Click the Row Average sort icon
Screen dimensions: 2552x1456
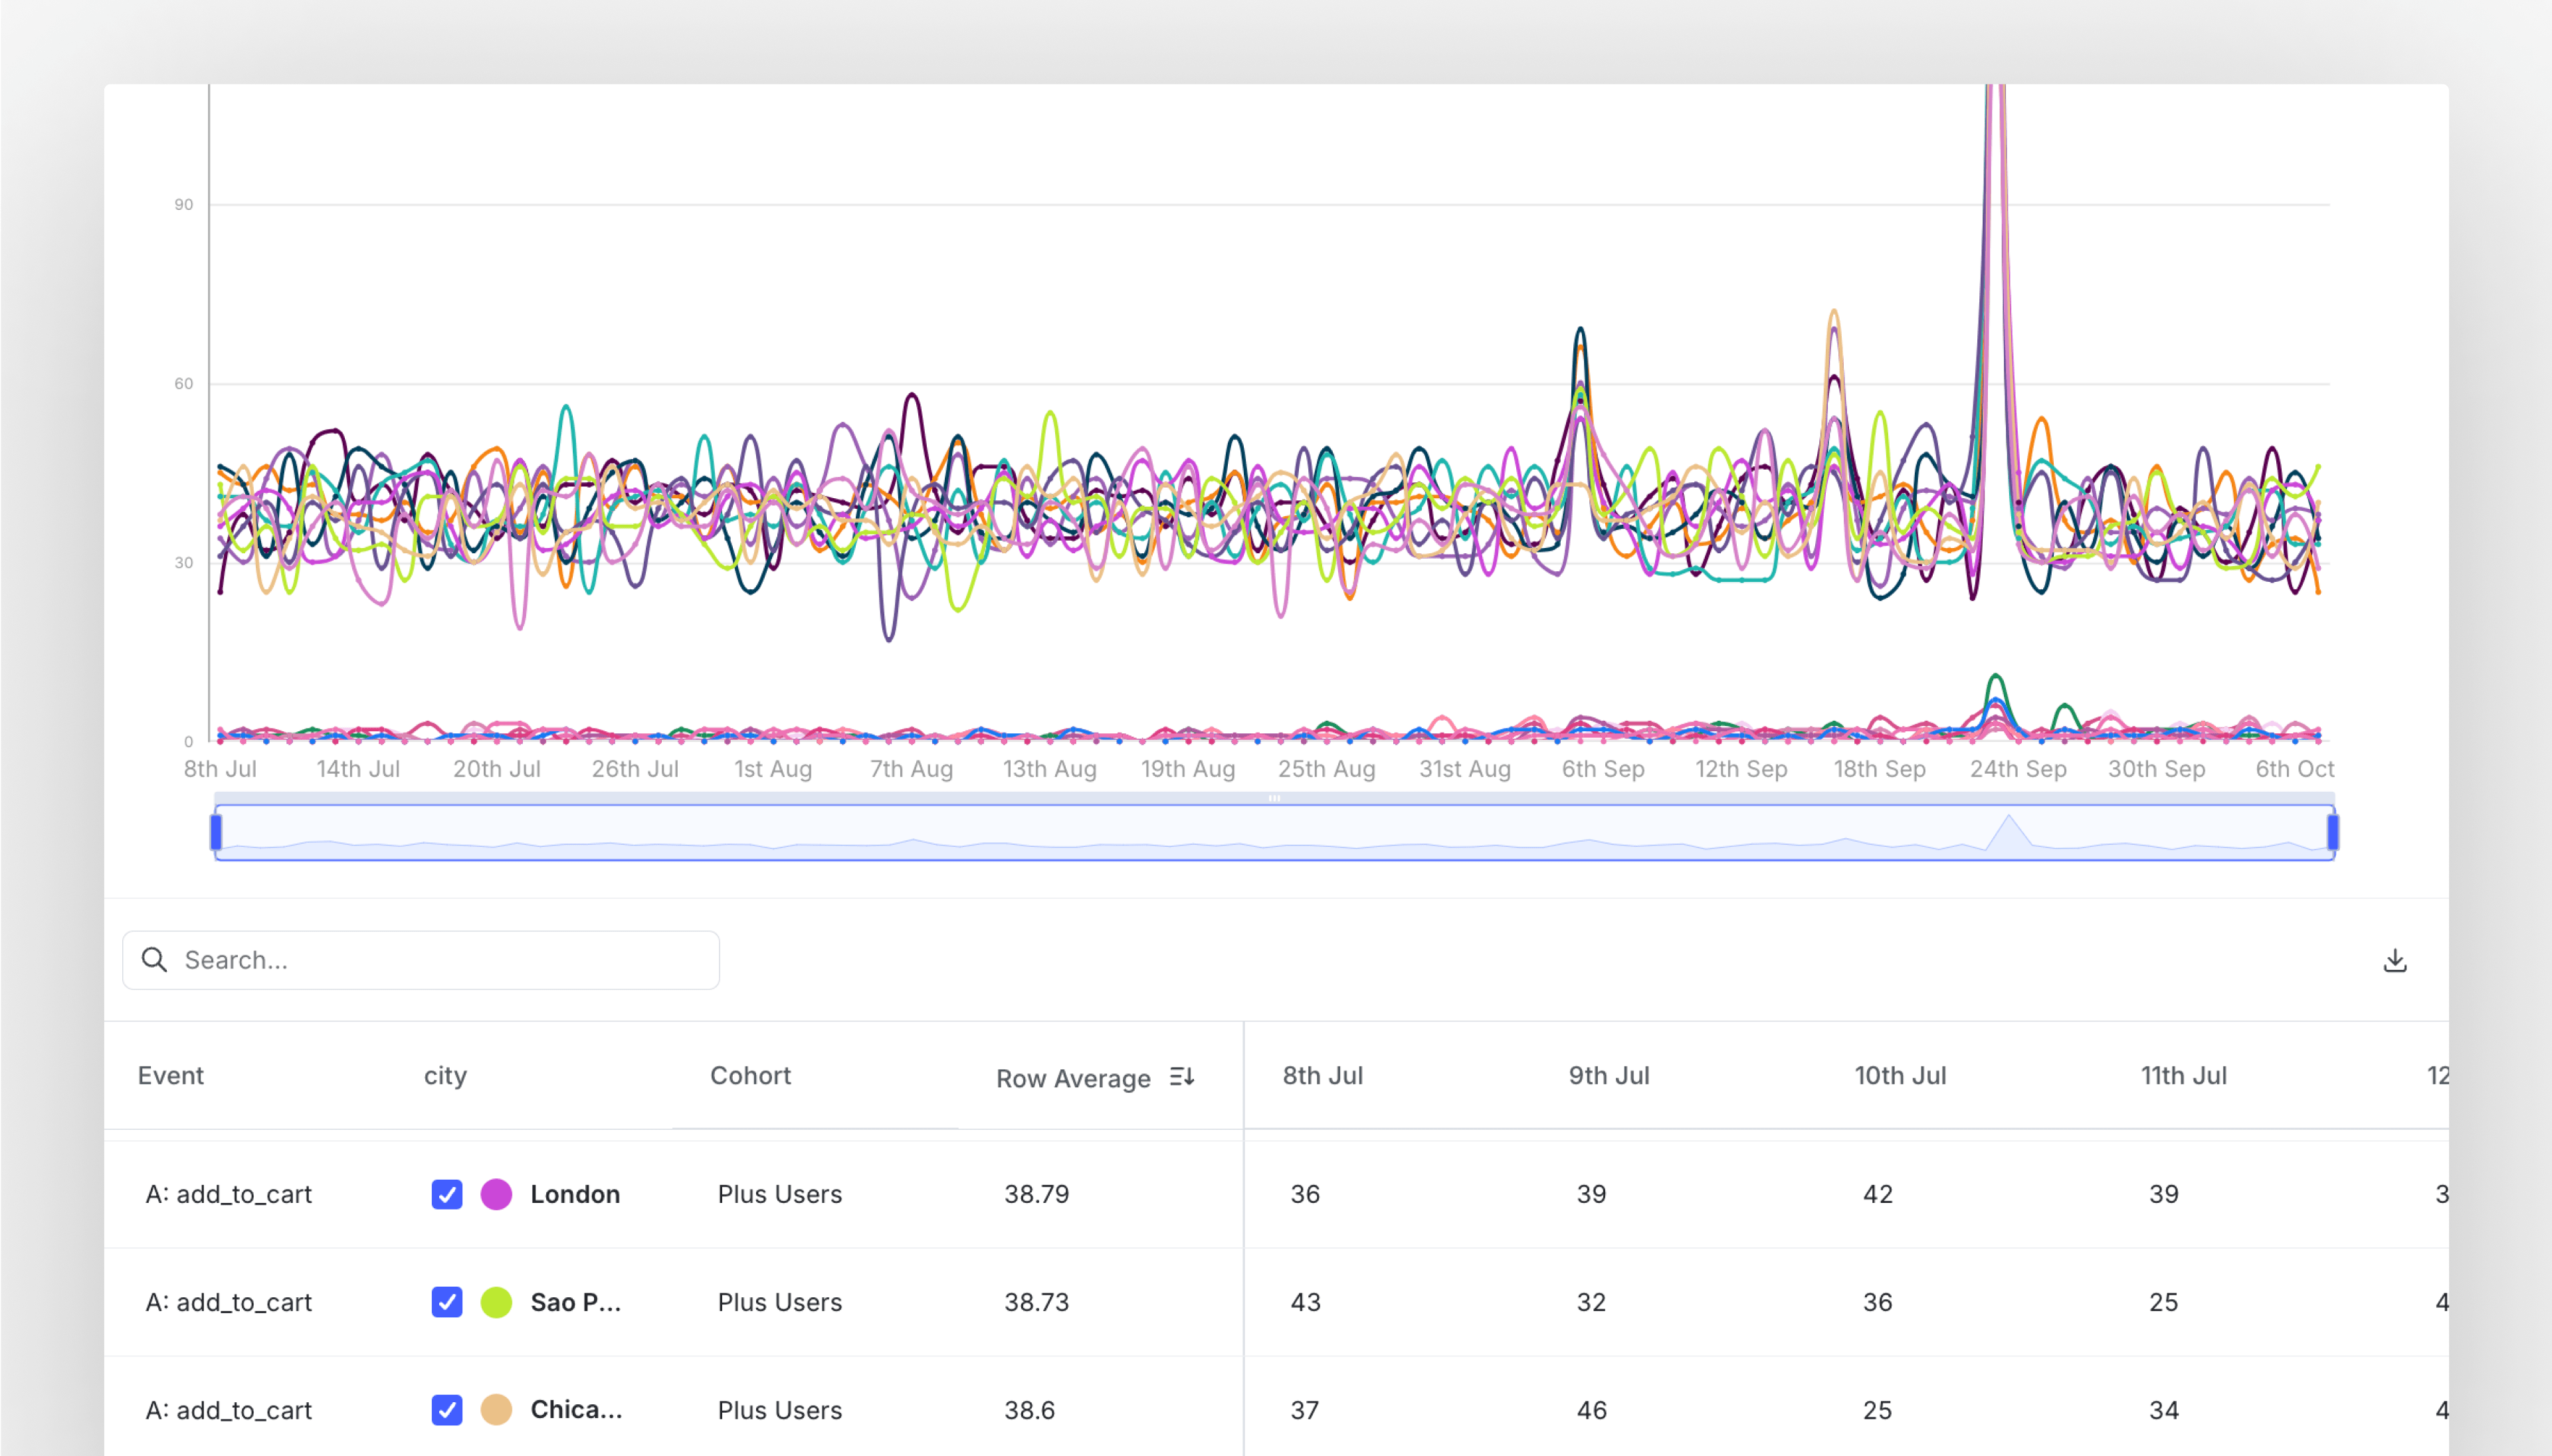pyautogui.click(x=1182, y=1077)
